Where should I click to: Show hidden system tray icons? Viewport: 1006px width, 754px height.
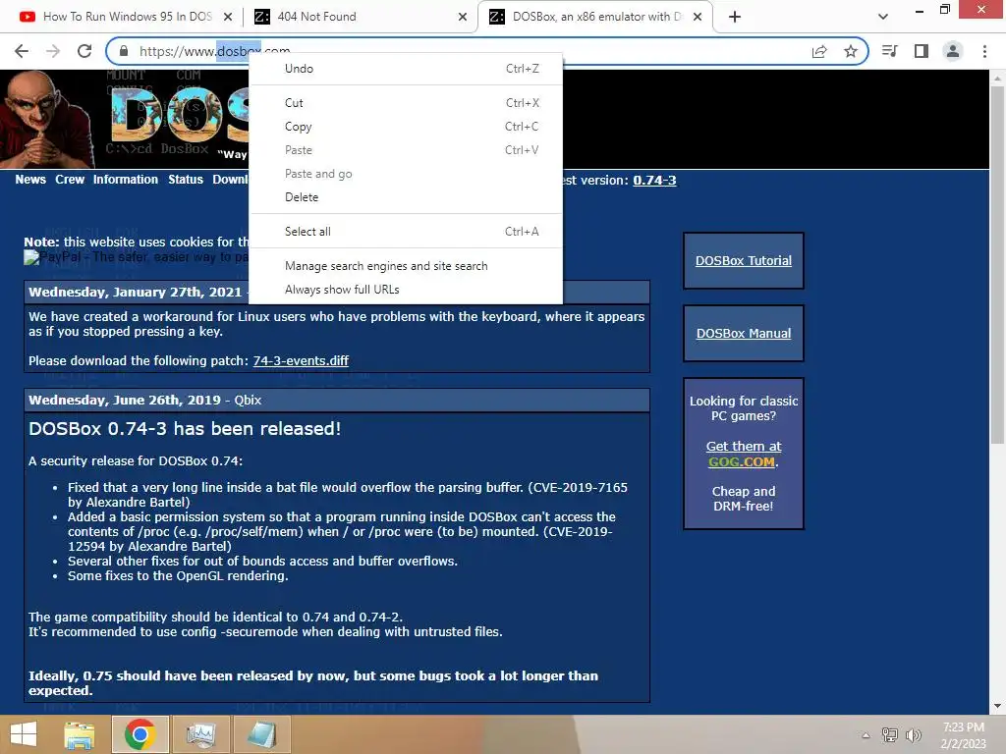866,735
